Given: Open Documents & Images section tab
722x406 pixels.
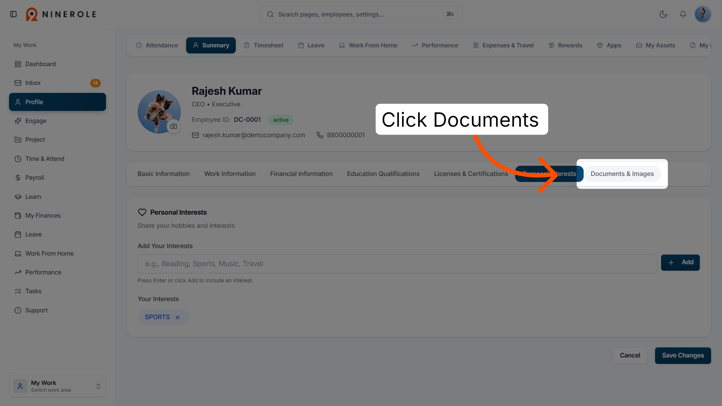Looking at the screenshot, I should [x=622, y=174].
